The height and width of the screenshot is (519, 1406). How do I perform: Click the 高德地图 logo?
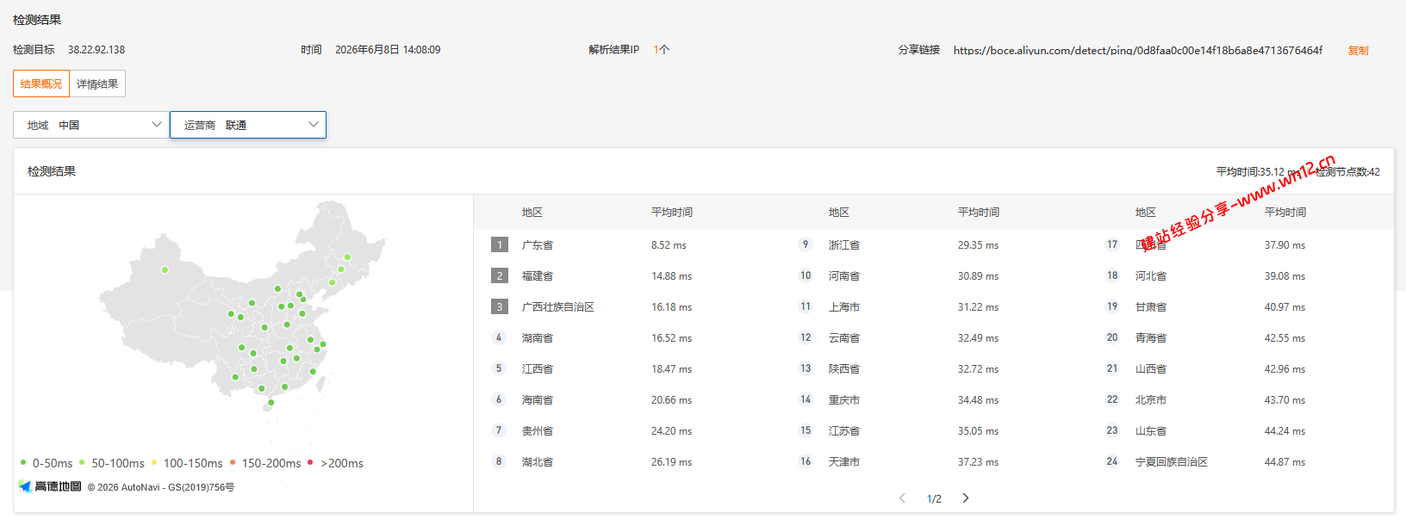pos(50,486)
